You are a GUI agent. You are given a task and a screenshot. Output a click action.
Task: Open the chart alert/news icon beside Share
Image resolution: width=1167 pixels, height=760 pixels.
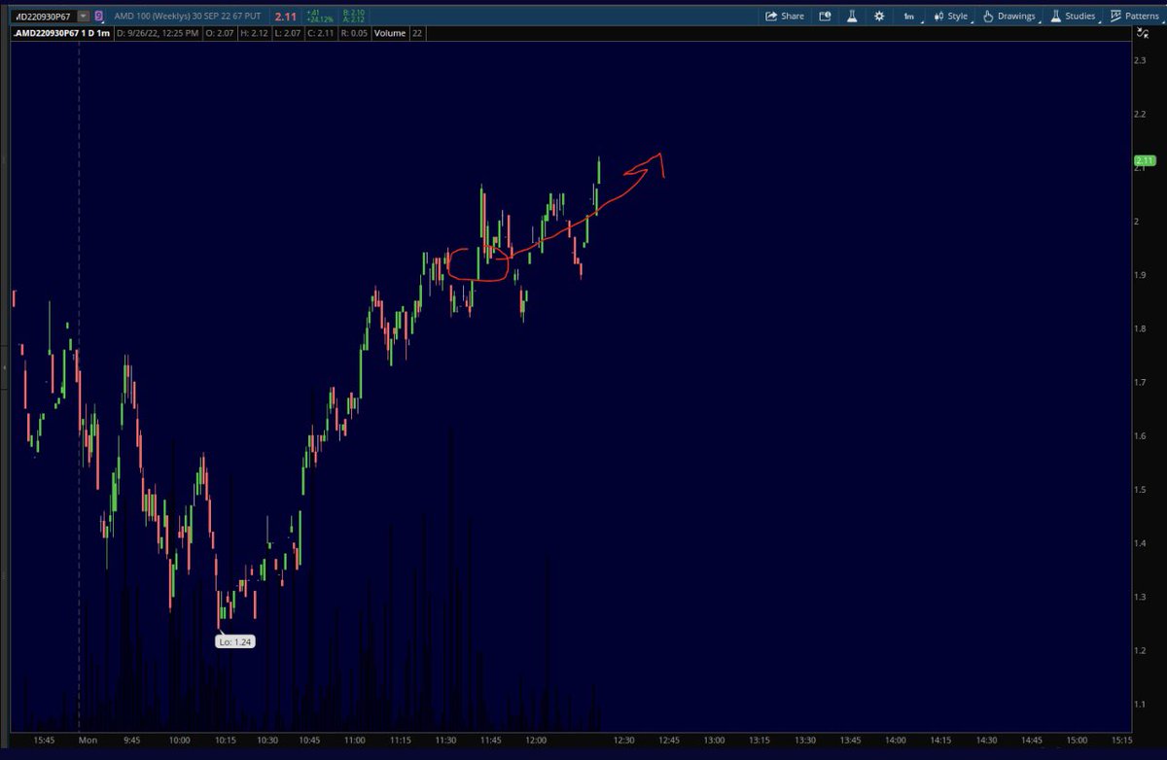pyautogui.click(x=825, y=17)
